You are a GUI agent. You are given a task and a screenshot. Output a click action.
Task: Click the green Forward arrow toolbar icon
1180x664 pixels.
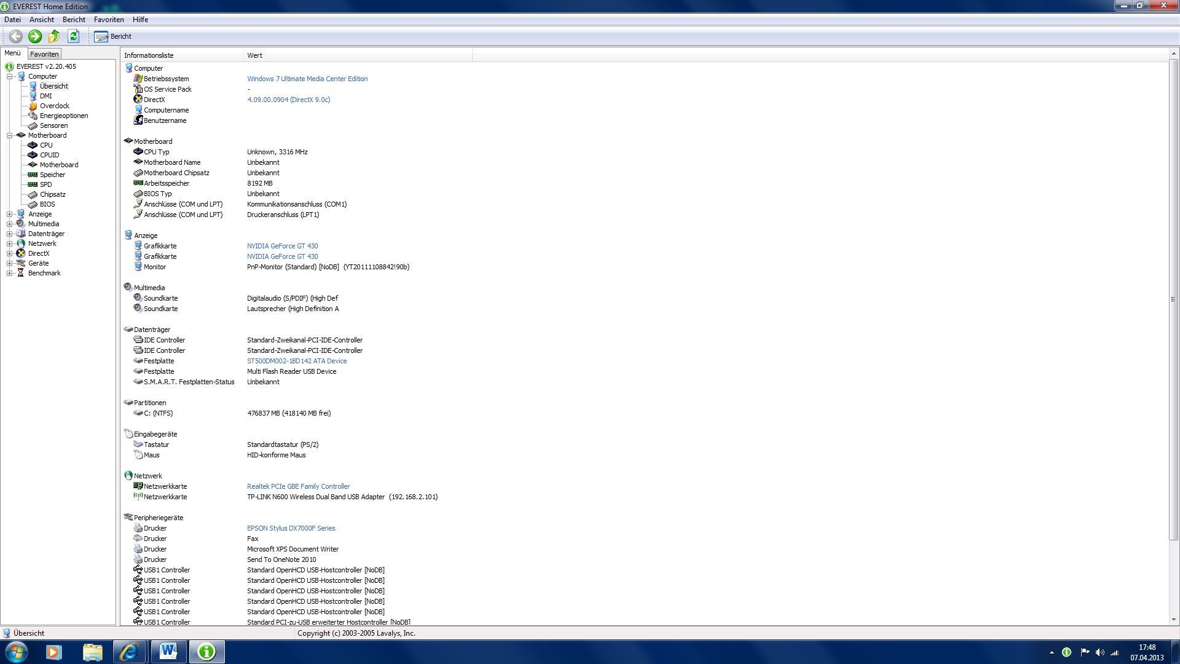pos(35,36)
